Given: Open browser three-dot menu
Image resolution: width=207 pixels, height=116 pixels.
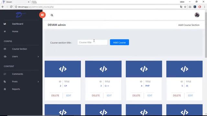Looking at the screenshot, I should point(204,7).
